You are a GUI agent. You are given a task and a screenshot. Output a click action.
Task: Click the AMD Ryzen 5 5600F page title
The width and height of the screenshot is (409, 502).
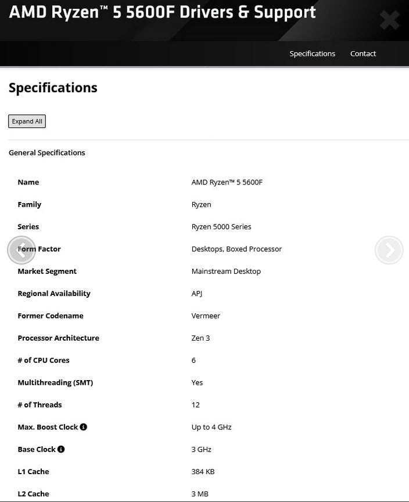point(163,12)
